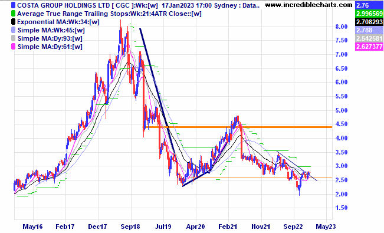Click the 2.788 lavender value box
This screenshot has width=384, height=233.
tap(369, 30)
